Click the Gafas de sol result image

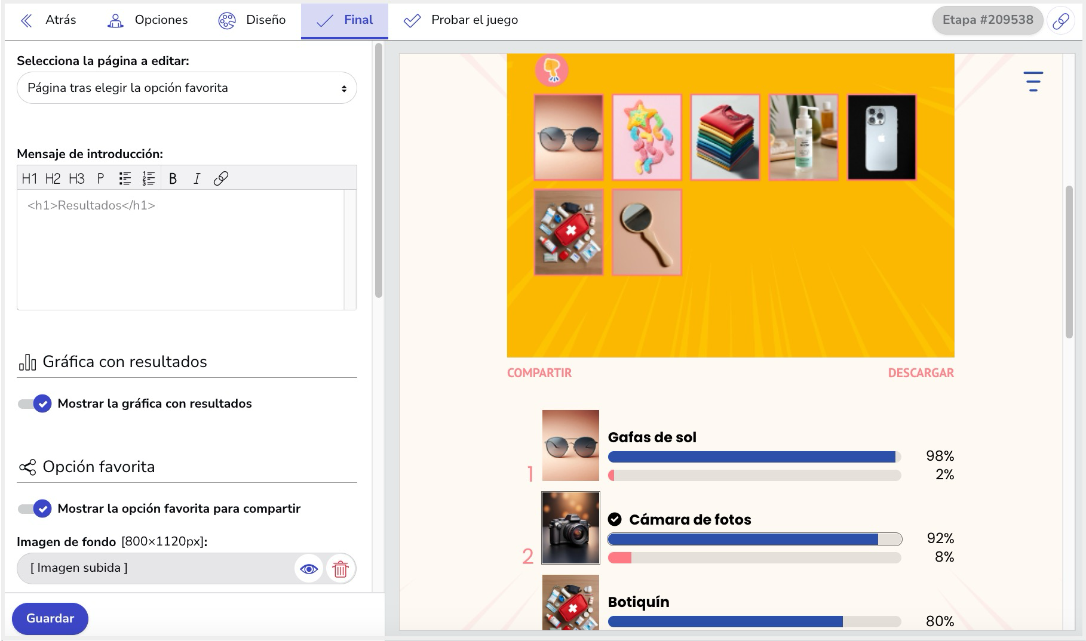coord(570,445)
